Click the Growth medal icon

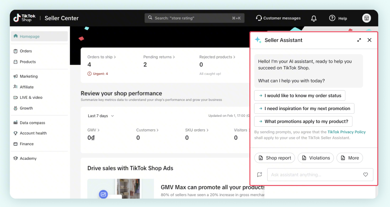[15, 108]
